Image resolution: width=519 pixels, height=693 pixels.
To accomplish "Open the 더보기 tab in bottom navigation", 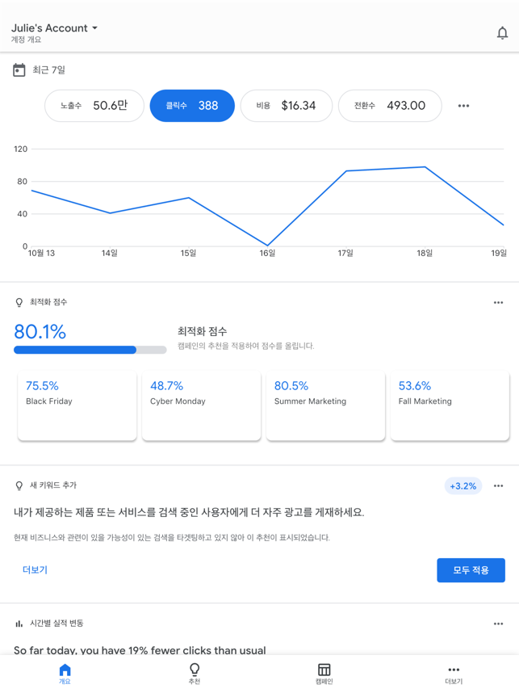I will coord(454,674).
